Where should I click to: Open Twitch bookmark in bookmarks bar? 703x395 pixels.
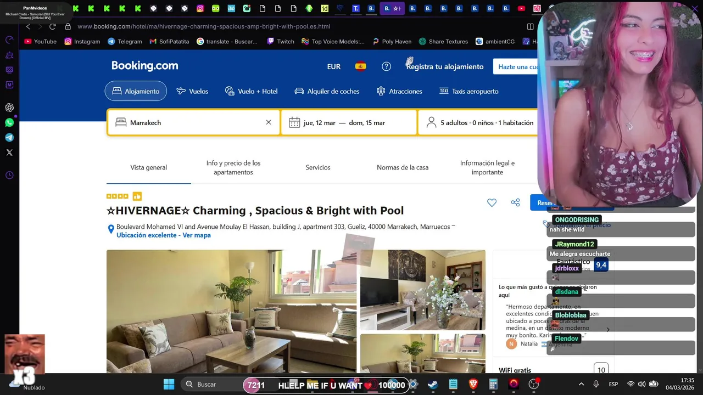coord(281,41)
